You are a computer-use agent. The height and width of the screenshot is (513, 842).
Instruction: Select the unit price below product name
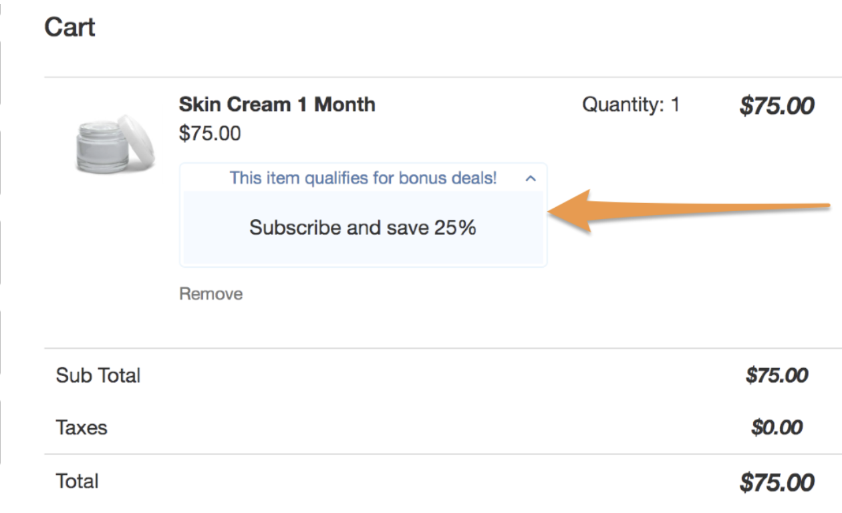[210, 134]
